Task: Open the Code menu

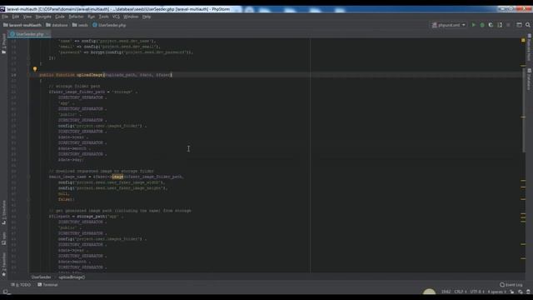Action: point(60,17)
